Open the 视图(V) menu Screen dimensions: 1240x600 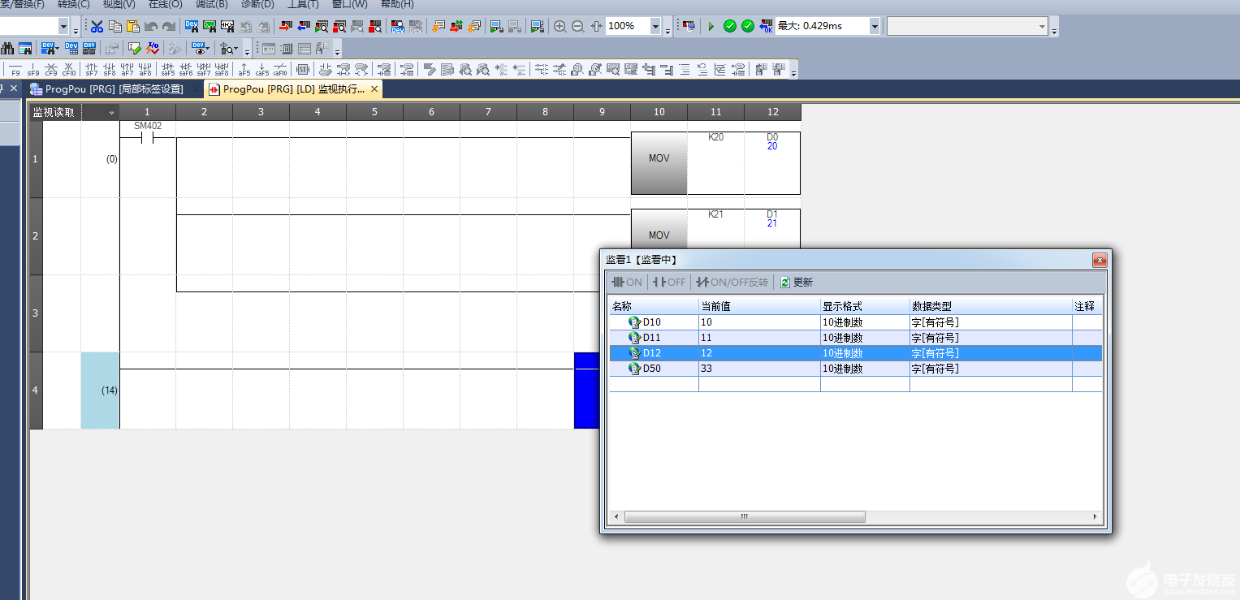tap(119, 4)
